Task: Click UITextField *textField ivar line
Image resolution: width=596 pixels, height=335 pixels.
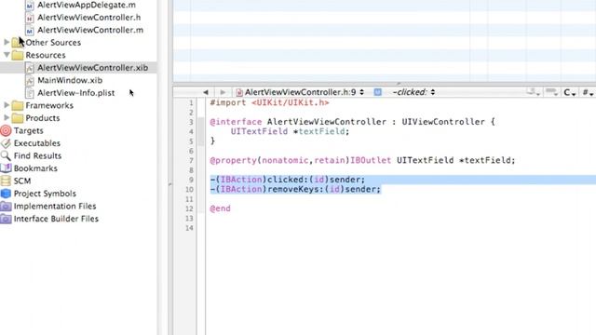Action: coord(290,131)
